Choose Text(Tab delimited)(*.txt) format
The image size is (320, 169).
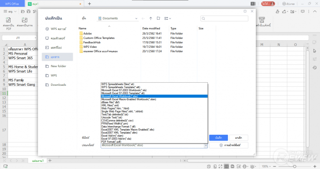tap(154, 115)
